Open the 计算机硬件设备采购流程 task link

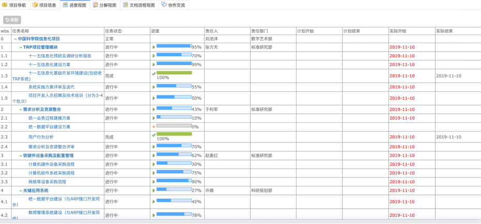click(x=51, y=165)
